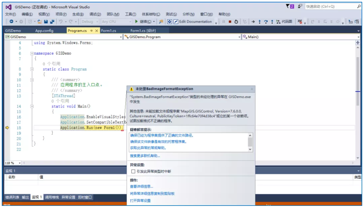Restart debugging with the circular arrow icon
The height and width of the screenshot is (208, 364).
pyautogui.click(x=236, y=22)
